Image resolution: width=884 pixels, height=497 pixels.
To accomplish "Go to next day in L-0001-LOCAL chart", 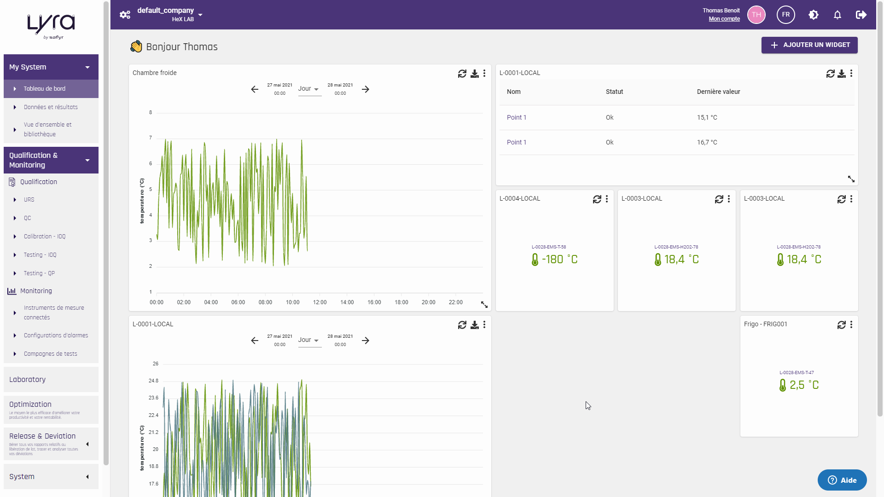I will (366, 341).
